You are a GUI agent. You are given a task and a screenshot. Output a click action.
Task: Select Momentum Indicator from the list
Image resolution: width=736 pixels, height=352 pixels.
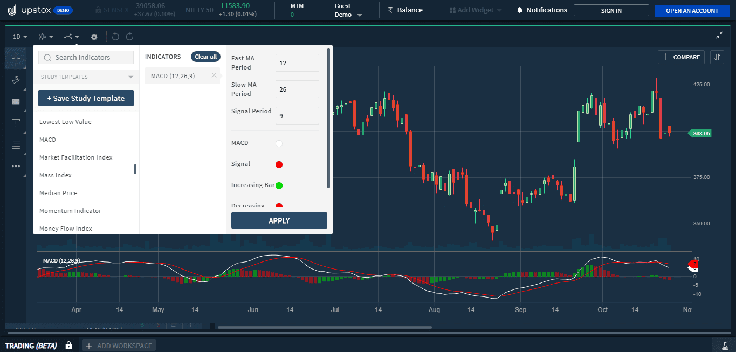point(70,211)
